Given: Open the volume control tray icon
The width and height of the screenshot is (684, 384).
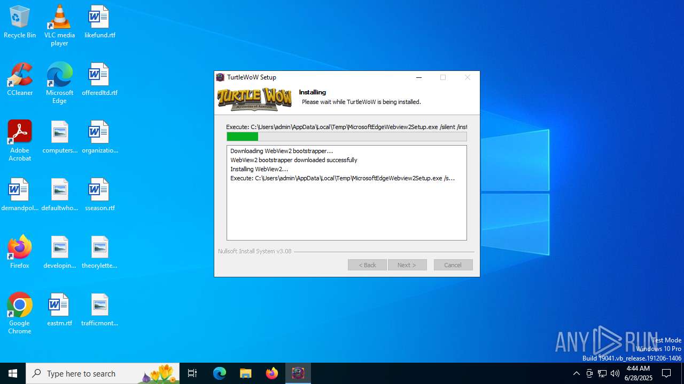Looking at the screenshot, I should [615, 373].
